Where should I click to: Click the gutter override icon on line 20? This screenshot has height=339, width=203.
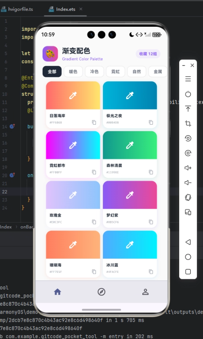(12, 175)
